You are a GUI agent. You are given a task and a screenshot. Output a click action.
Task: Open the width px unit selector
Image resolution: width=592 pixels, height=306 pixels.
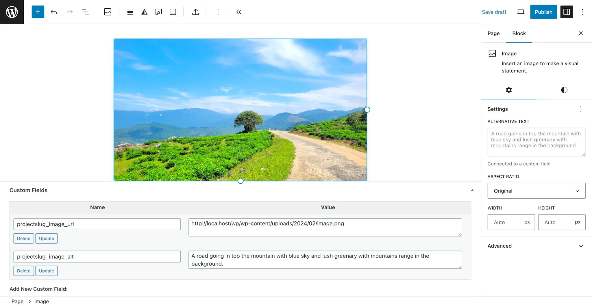tap(527, 222)
